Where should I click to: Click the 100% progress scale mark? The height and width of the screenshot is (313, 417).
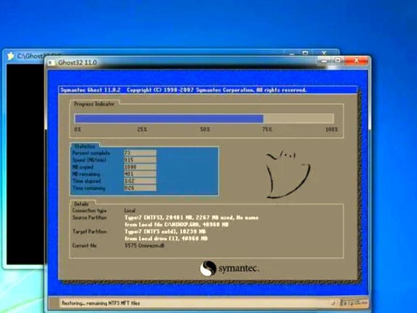tap(332, 129)
